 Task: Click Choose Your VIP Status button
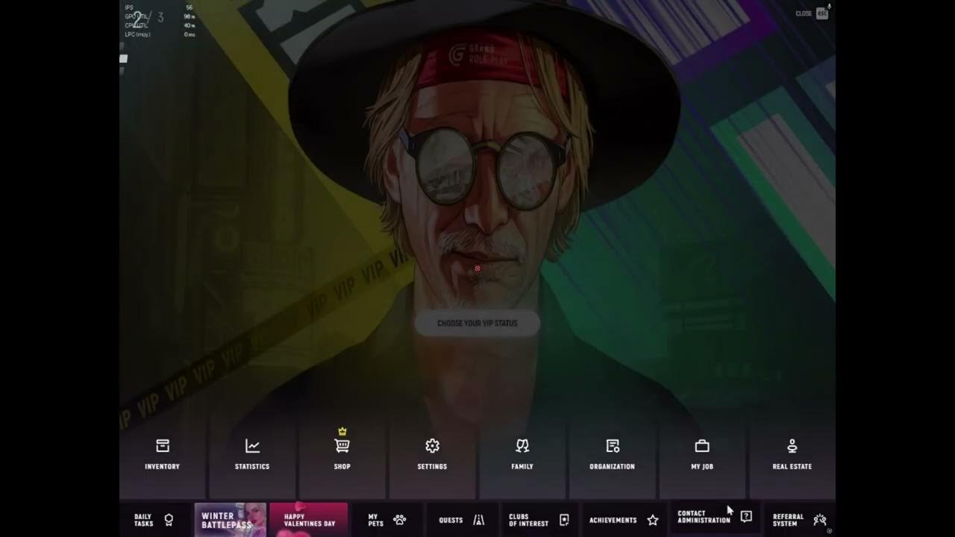[477, 323]
